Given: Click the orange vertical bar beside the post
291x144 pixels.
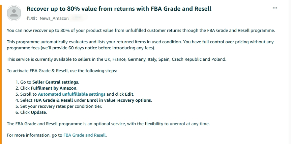Looking at the screenshot, I should coord(1,74).
